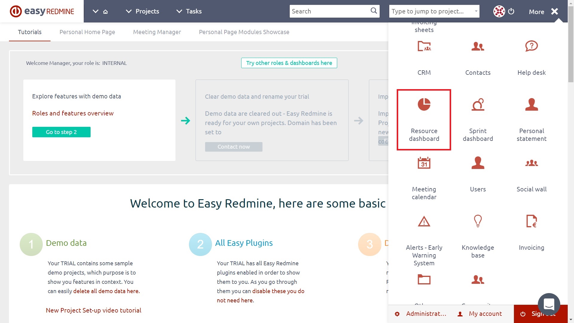Open the Users module icon
574x323 pixels.
478,163
